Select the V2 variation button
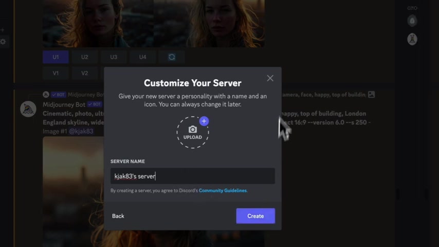 84,73
